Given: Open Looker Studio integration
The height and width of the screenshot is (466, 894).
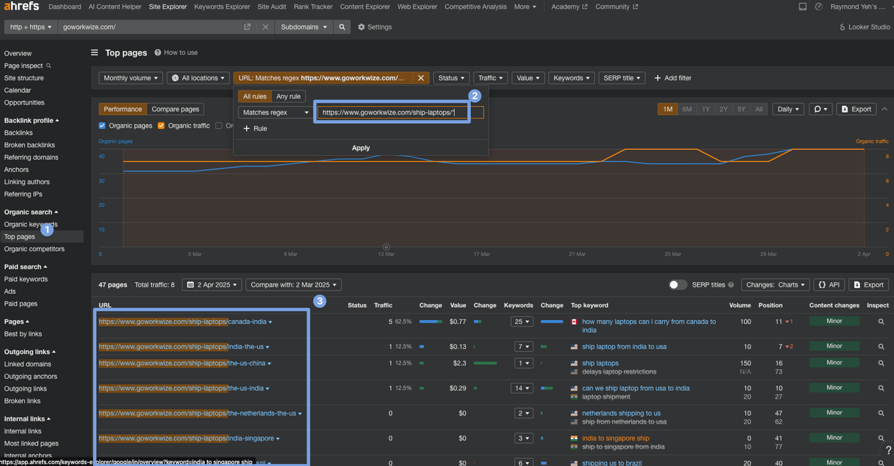Looking at the screenshot, I should tap(864, 27).
